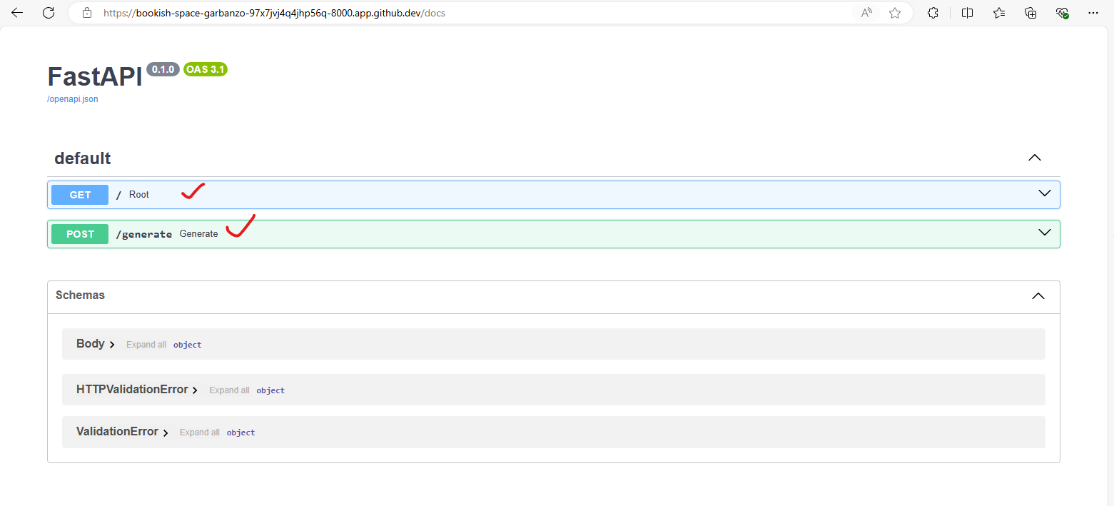Screen dimensions: 1114x506
Task: Click the object label beside ValidationError
Action: click(x=241, y=432)
